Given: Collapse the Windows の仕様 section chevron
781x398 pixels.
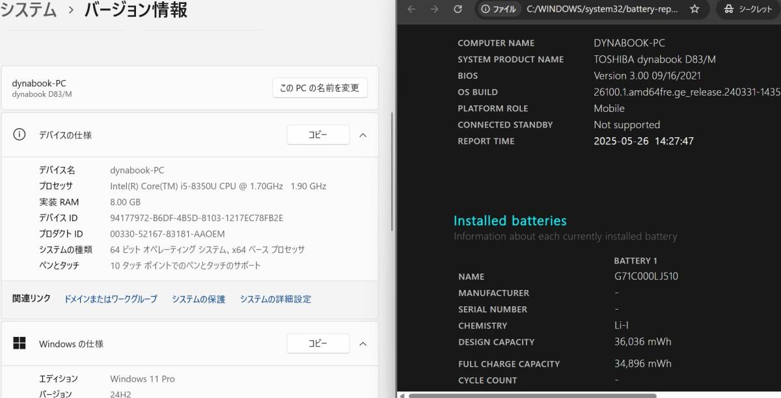Looking at the screenshot, I should (363, 343).
